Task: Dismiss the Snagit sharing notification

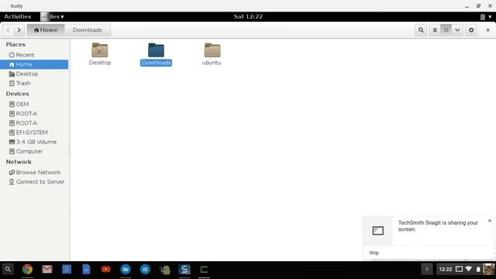Action: point(490,221)
